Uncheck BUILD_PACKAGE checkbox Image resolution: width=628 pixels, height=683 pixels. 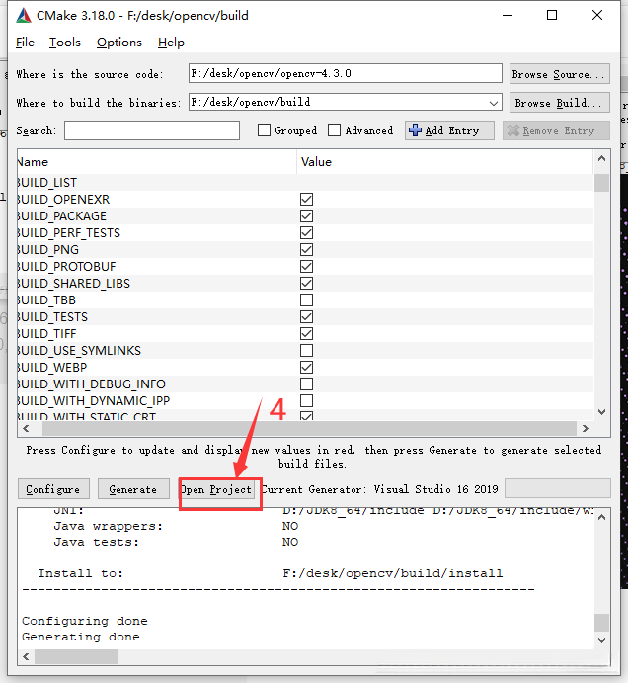pos(306,216)
